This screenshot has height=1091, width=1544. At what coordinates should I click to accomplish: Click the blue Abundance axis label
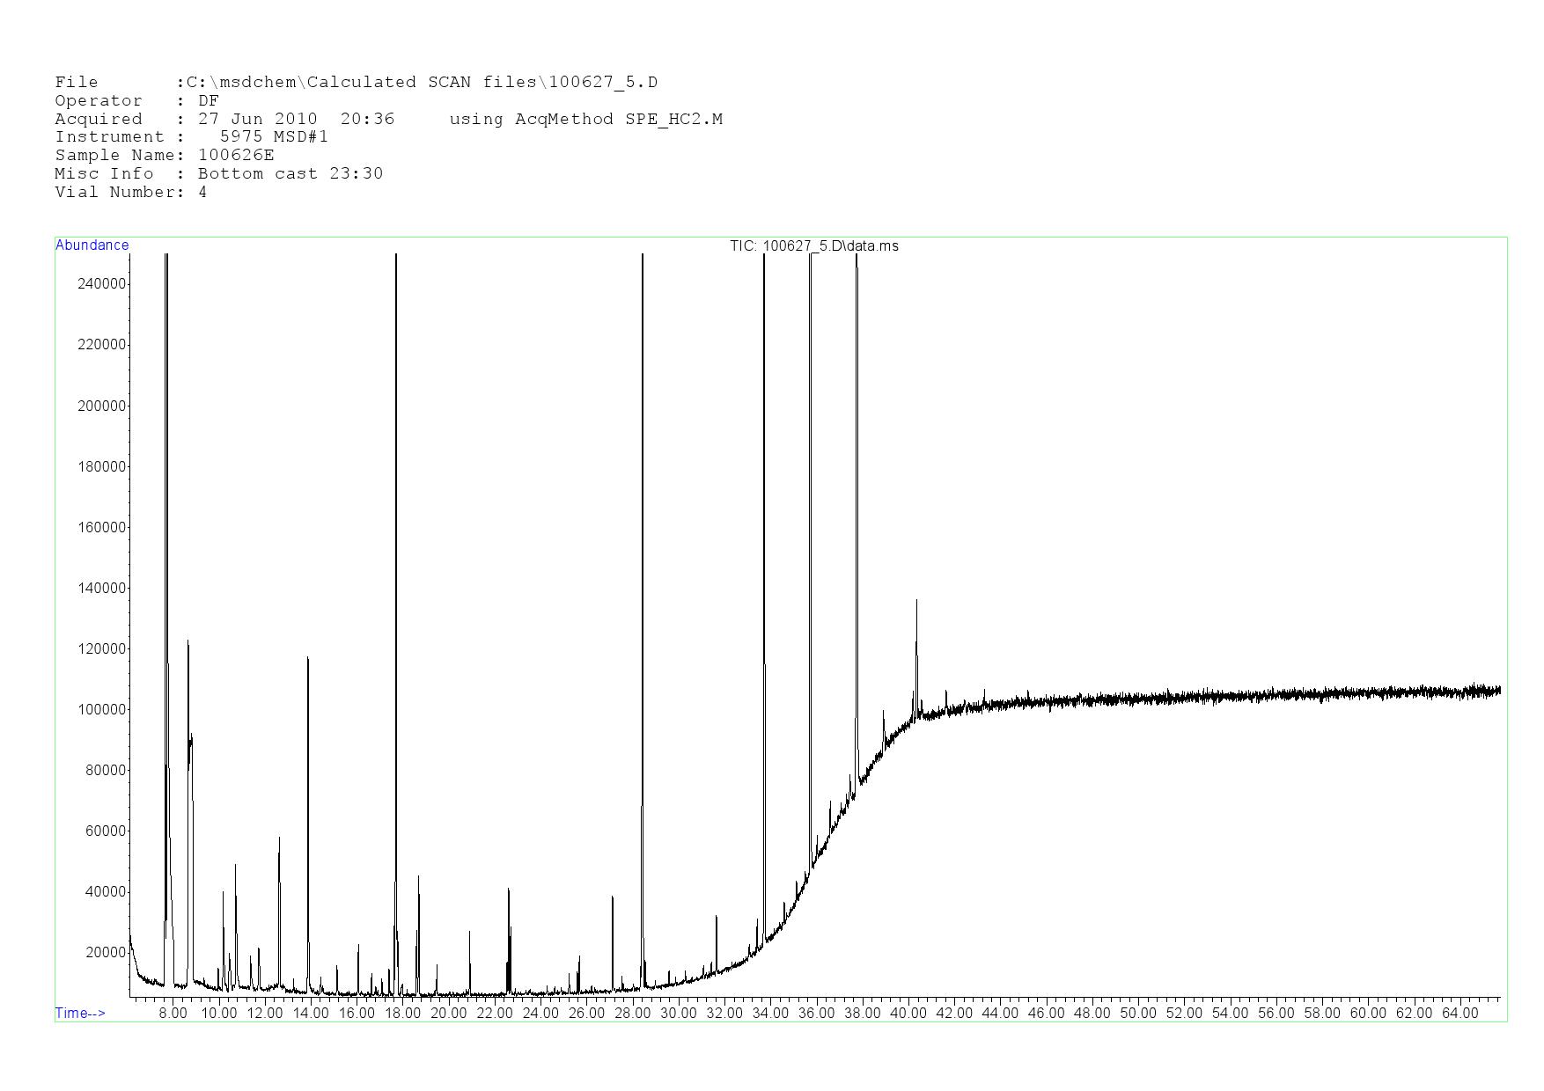92,245
